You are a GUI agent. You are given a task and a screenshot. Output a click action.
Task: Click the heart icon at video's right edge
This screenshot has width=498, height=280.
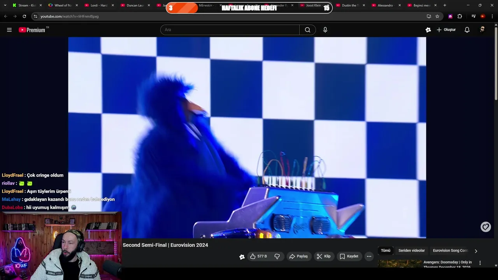pyautogui.click(x=486, y=227)
